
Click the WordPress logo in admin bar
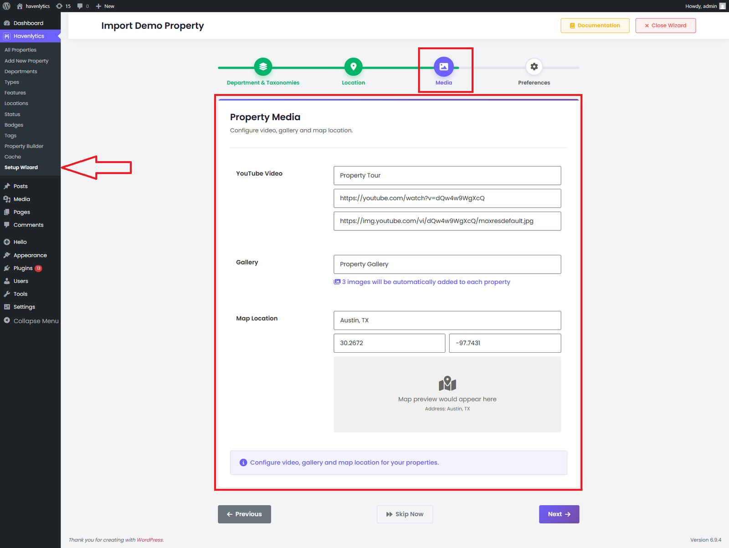6,6
